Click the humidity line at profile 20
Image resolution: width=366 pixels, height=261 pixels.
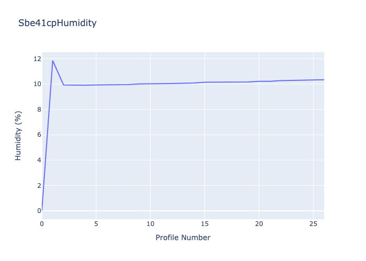click(259, 81)
